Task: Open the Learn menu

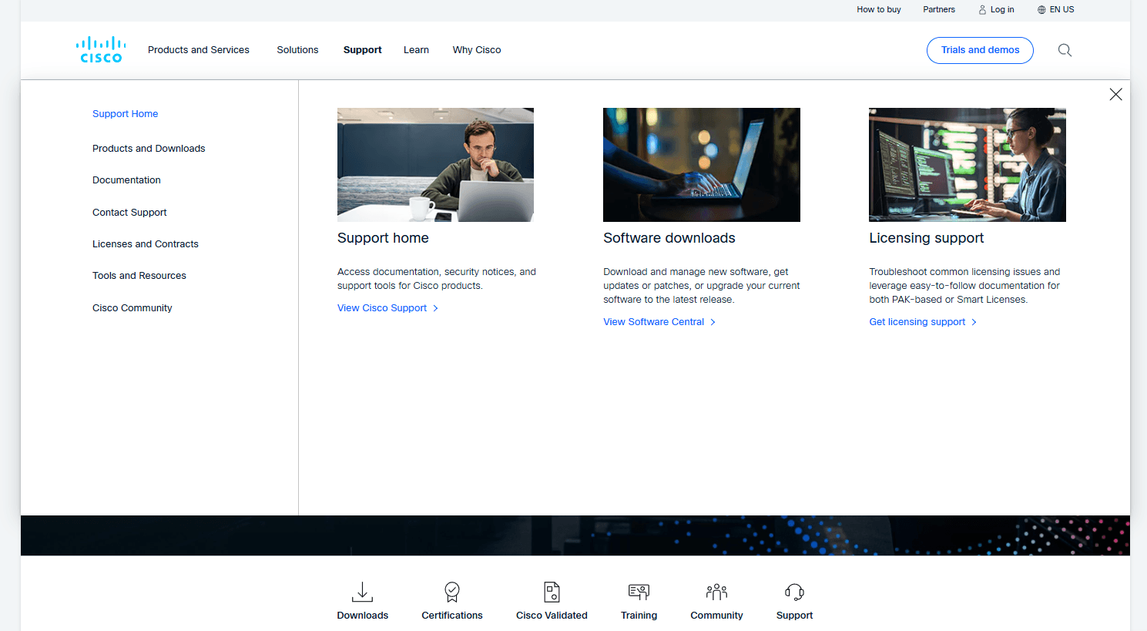Action: [416, 50]
